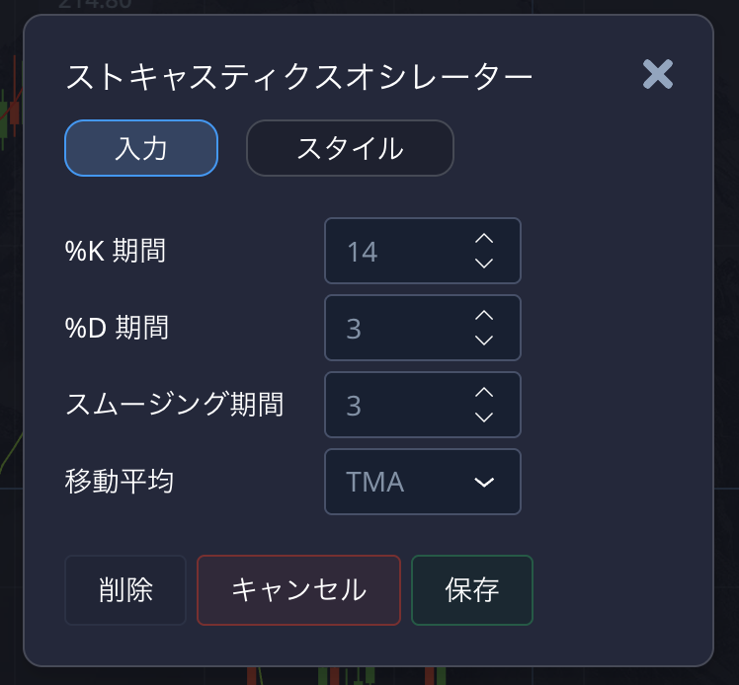This screenshot has height=685, width=739.
Task: Click the ストキャスティクスオシレーター dialog title
Action: (298, 77)
